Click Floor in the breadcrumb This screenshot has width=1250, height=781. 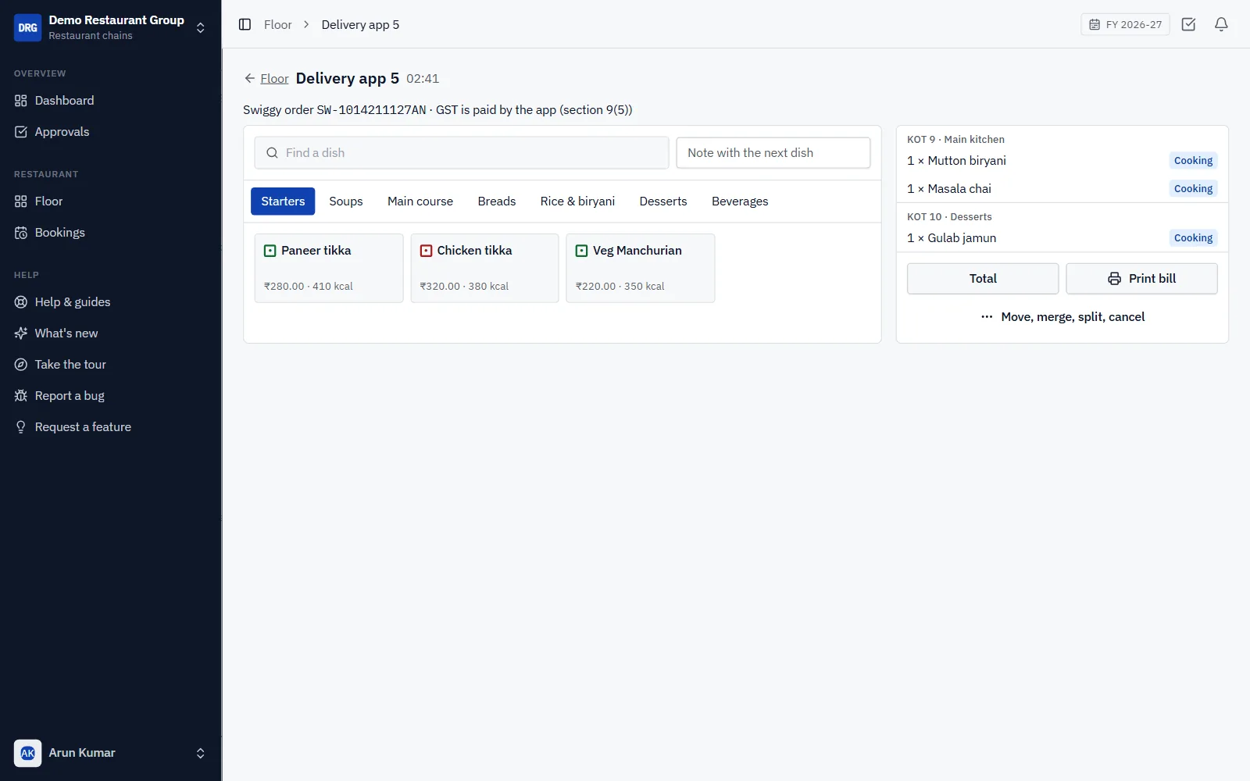click(277, 25)
